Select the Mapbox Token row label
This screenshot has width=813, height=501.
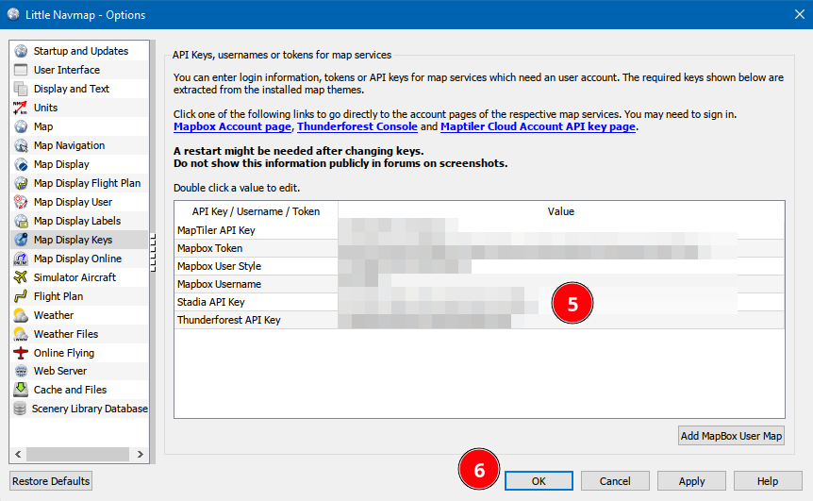pos(210,248)
